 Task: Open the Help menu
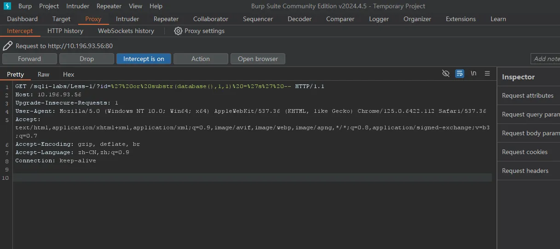(156, 6)
